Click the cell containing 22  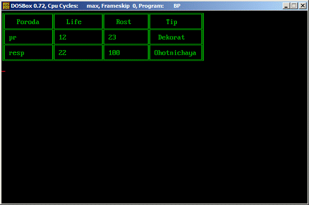click(78, 52)
